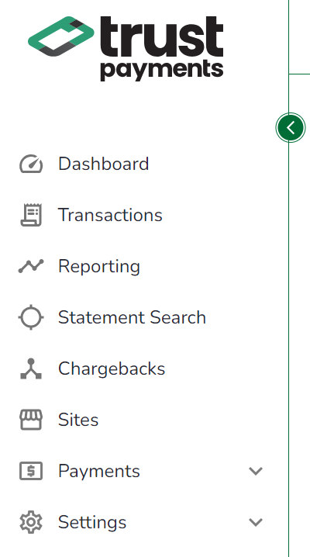The height and width of the screenshot is (557, 310).
Task: Click the Dashboard speedometer icon
Action: 31,164
